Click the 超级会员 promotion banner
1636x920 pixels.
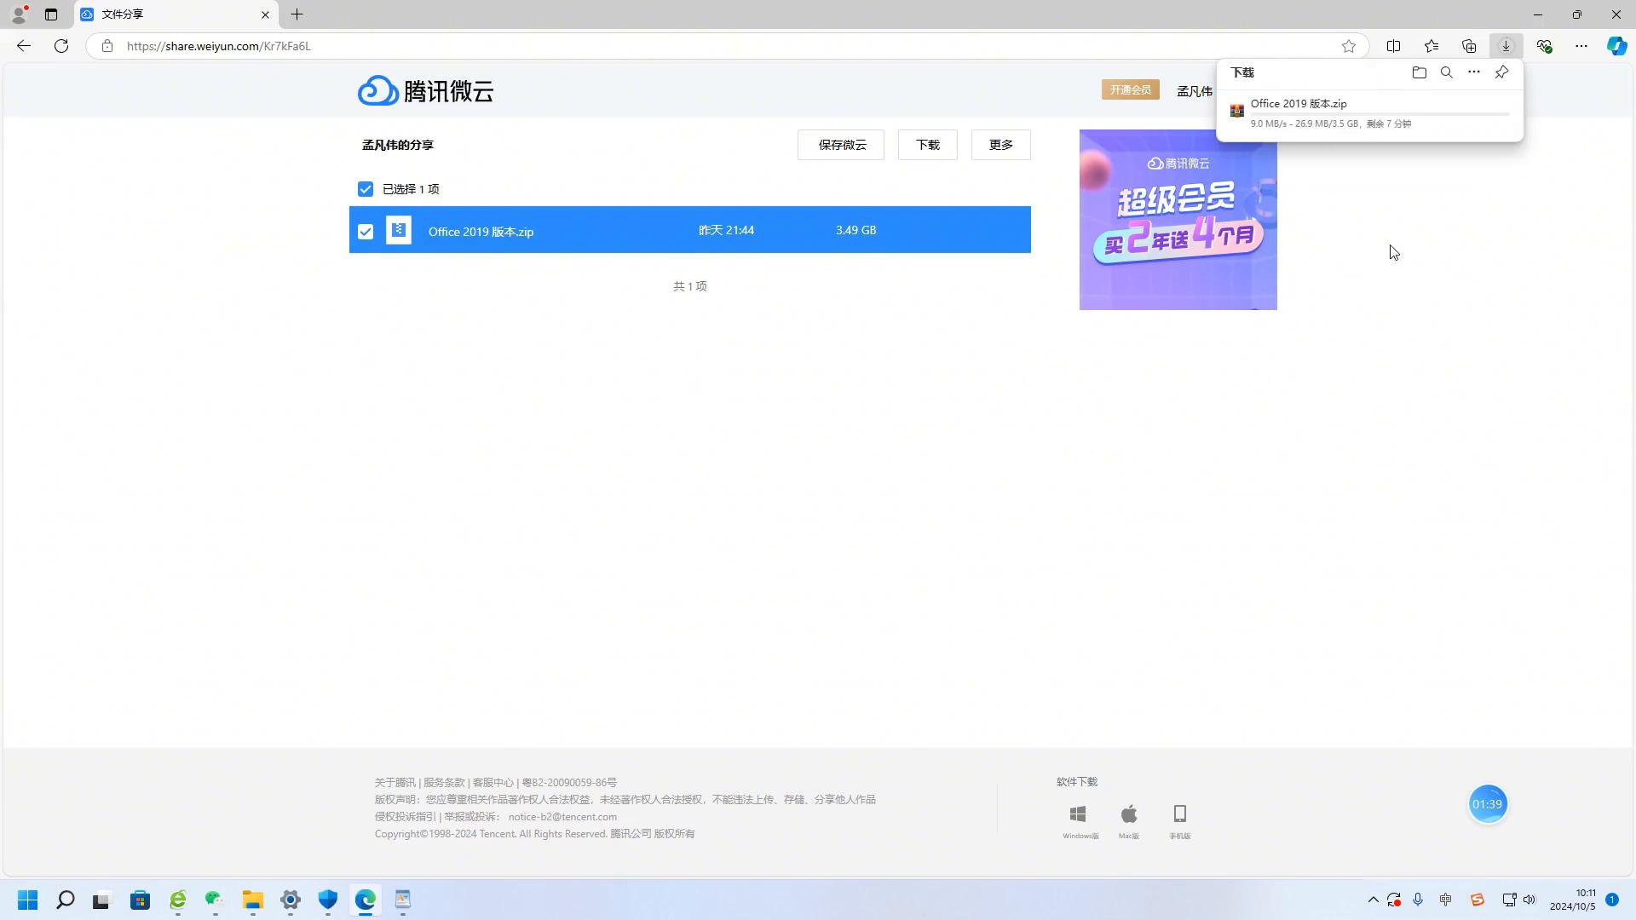(1178, 220)
